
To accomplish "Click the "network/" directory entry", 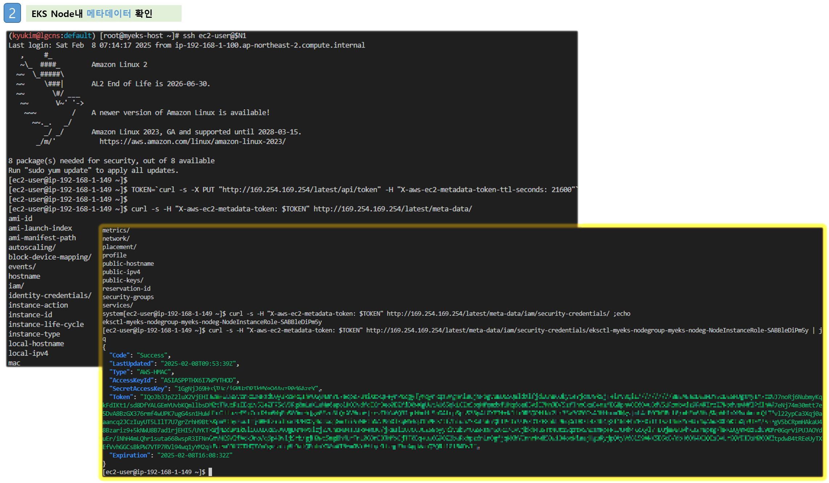I will coord(116,239).
